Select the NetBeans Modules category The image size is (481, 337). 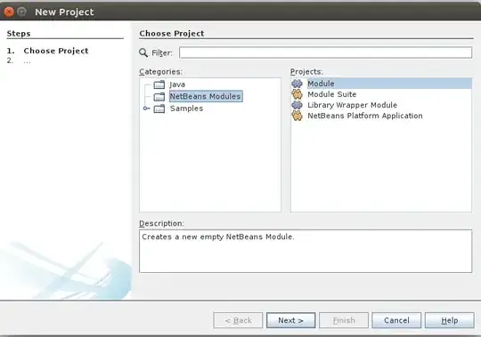206,96
